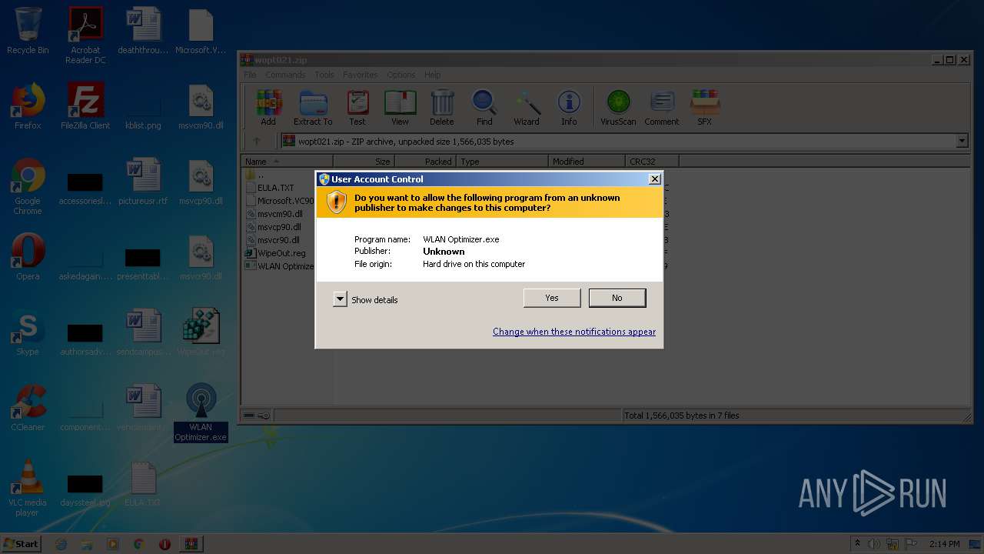Viewport: 984px width, 554px height.
Task: Open Chrome from taskbar
Action: [138, 544]
